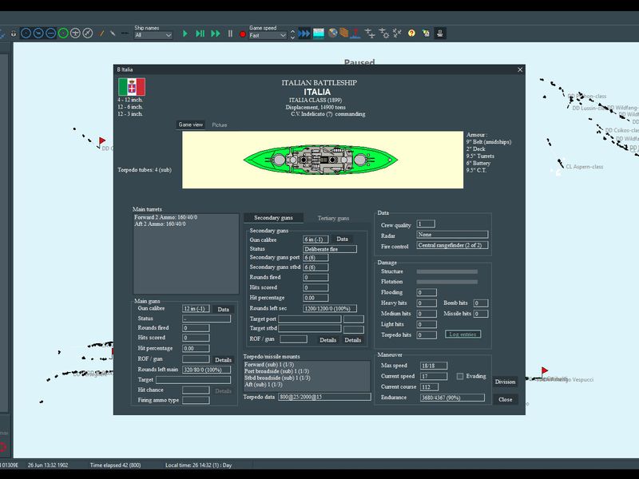Toggle the Evading checkbox
Screen dimensions: 639x479
(460, 376)
